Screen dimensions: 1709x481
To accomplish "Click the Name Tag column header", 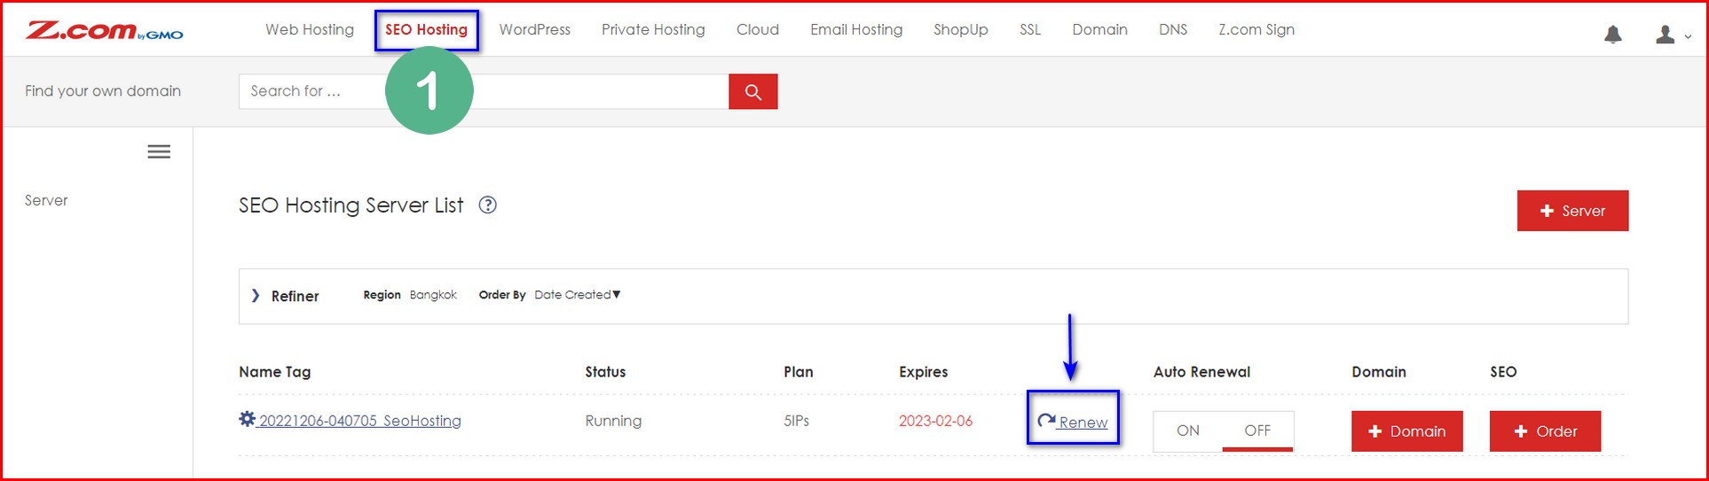I will (275, 372).
